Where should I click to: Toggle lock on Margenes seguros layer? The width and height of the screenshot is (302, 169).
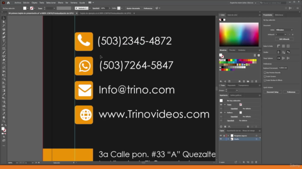pos(224,136)
